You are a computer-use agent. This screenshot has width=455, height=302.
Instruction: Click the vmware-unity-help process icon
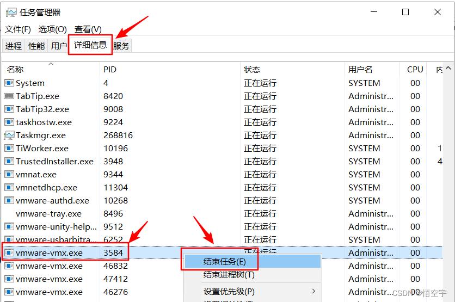[x=9, y=226]
